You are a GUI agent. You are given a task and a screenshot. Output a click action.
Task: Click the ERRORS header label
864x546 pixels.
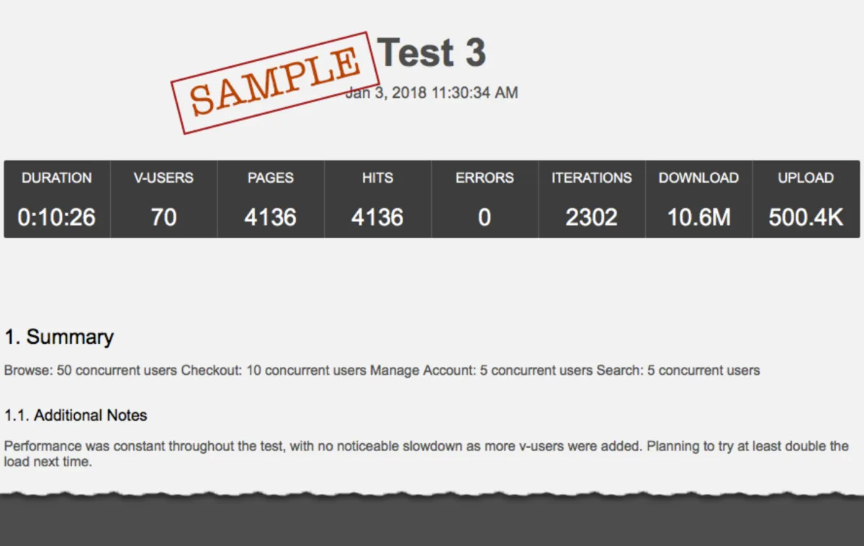coord(485,178)
